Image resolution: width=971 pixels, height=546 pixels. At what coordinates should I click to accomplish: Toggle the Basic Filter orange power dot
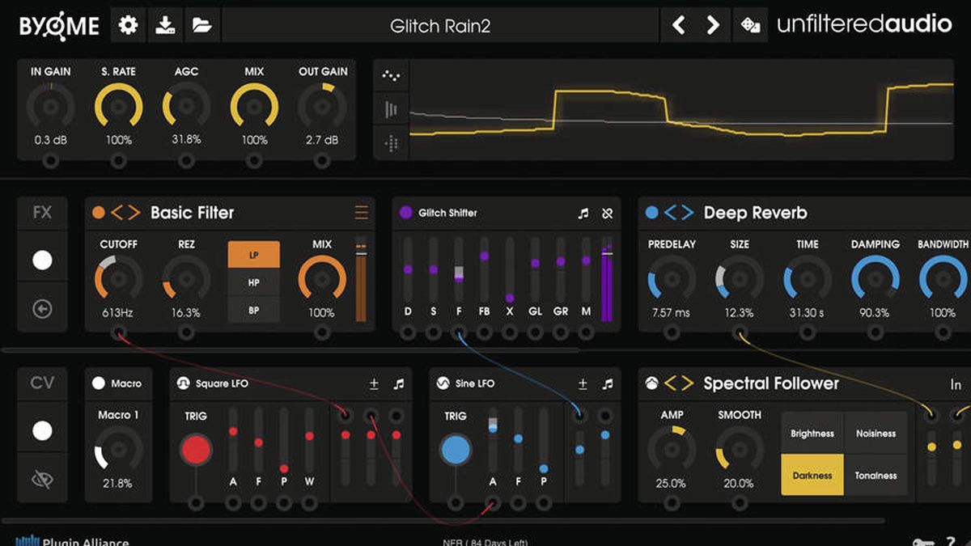[x=99, y=213]
